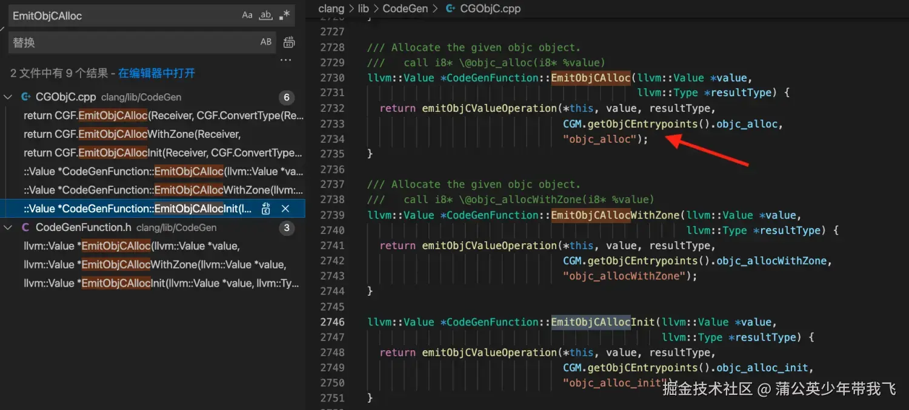Click the three-dot search details toggle
The image size is (909, 410).
[285, 60]
